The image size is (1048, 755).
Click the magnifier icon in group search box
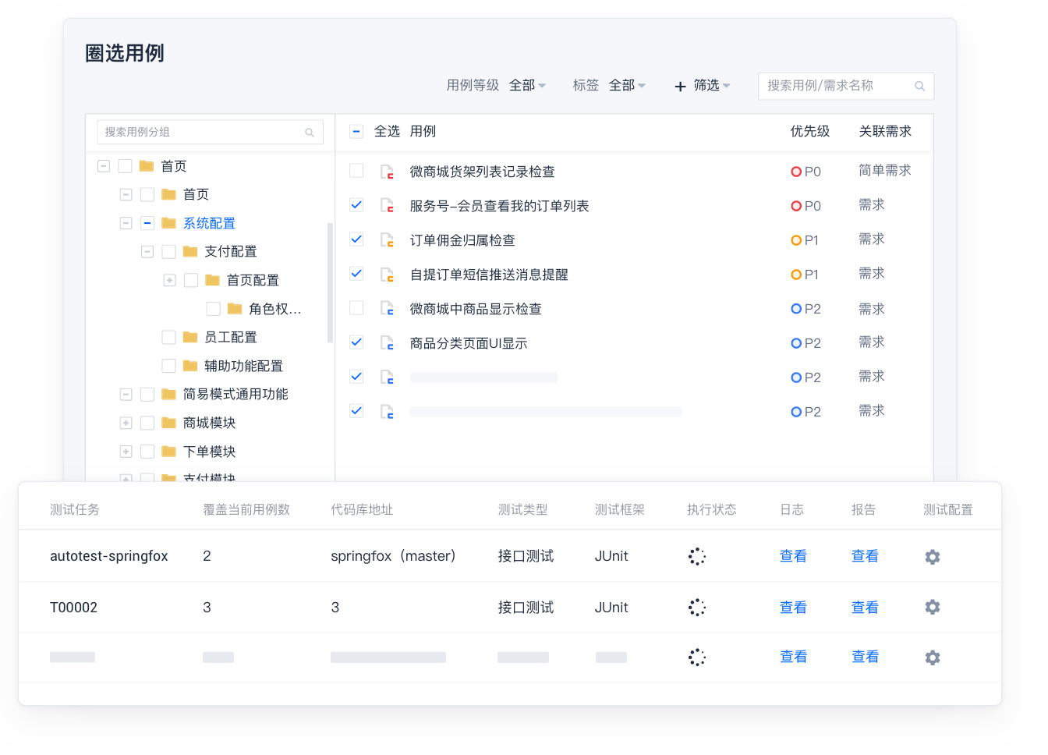coord(310,133)
